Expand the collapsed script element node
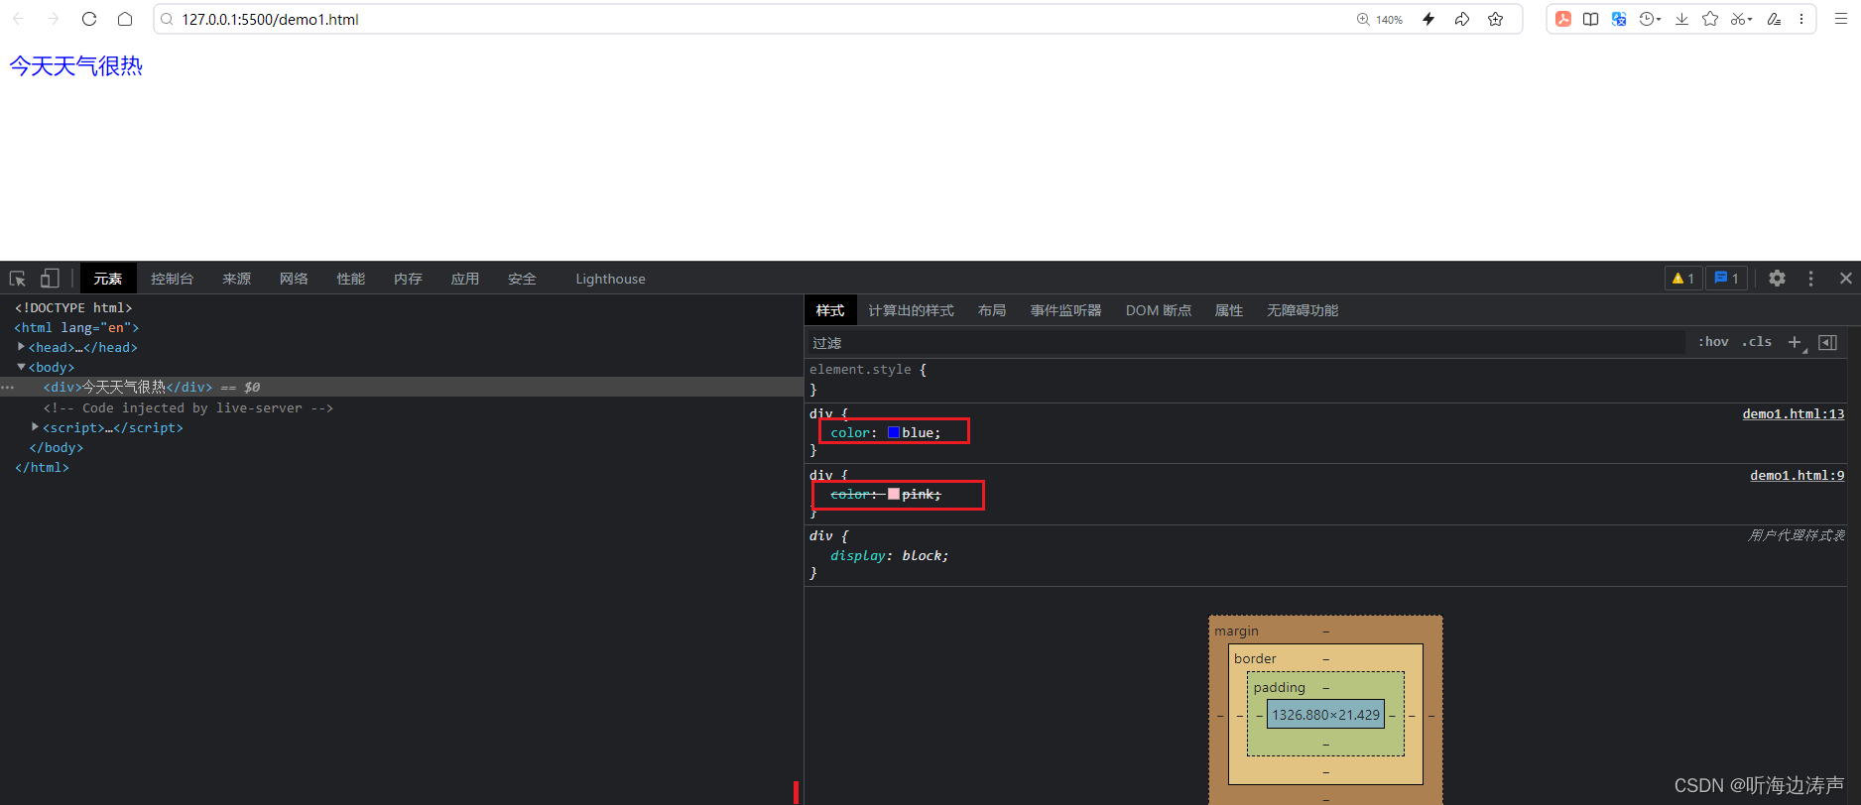The width and height of the screenshot is (1861, 805). [x=35, y=427]
